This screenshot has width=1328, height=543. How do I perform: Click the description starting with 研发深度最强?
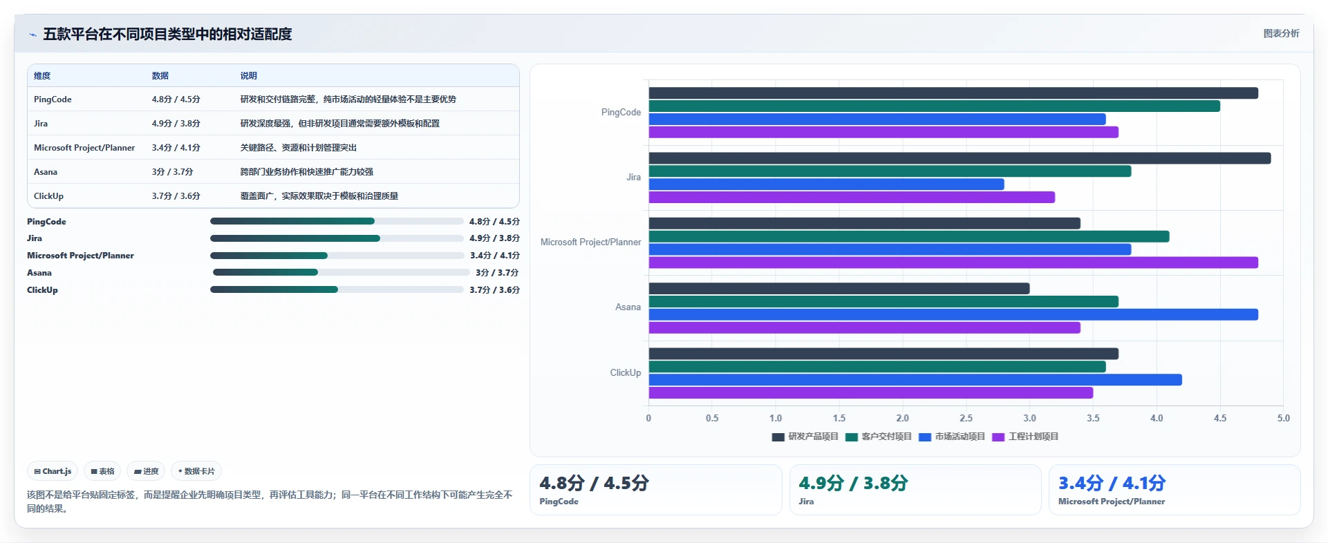340,124
